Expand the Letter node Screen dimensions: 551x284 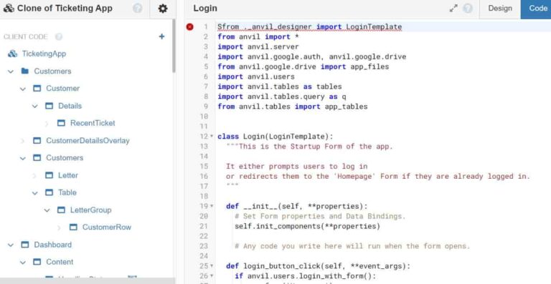pyautogui.click(x=34, y=175)
